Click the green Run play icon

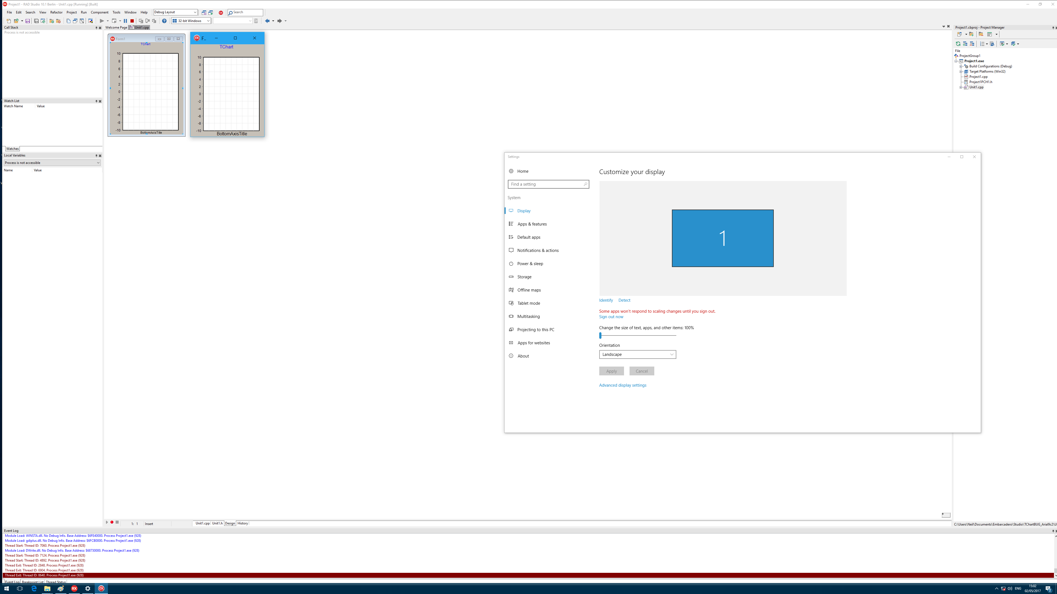coord(102,21)
